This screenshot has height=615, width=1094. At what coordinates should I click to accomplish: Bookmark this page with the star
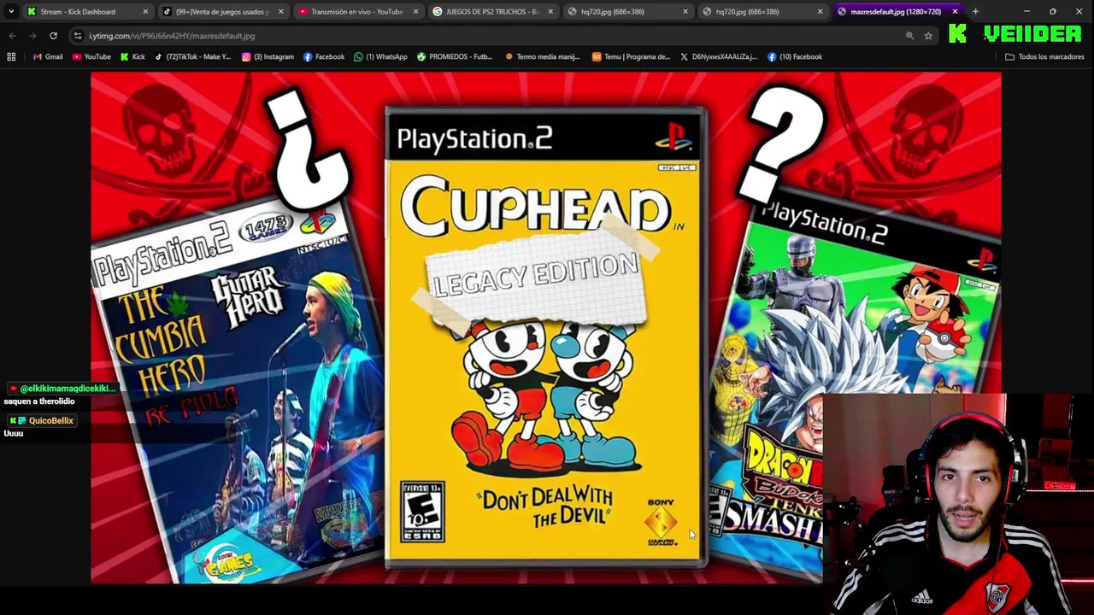pos(928,36)
